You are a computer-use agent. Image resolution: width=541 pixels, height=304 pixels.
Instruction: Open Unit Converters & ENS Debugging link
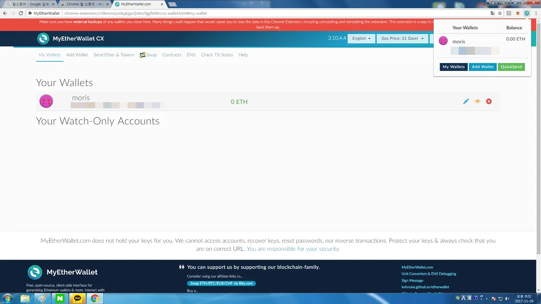pyautogui.click(x=429, y=274)
